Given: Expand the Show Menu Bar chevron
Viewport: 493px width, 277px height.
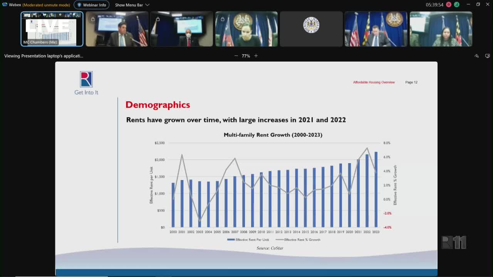Looking at the screenshot, I should click(x=147, y=5).
